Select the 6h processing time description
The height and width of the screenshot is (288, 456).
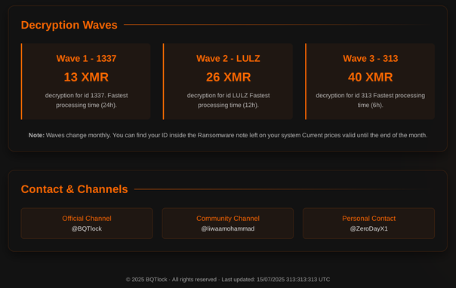point(371,100)
